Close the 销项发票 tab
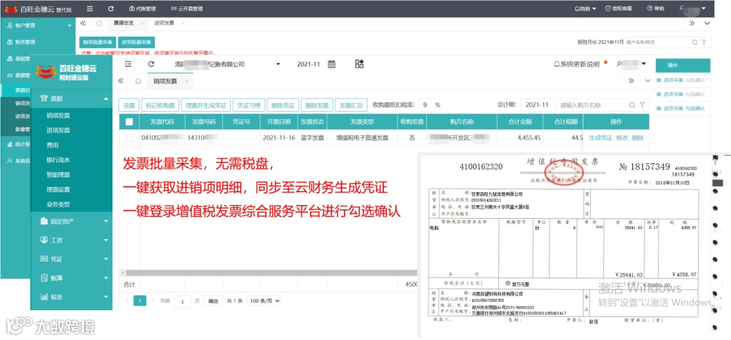731x340 pixels. tap(186, 81)
